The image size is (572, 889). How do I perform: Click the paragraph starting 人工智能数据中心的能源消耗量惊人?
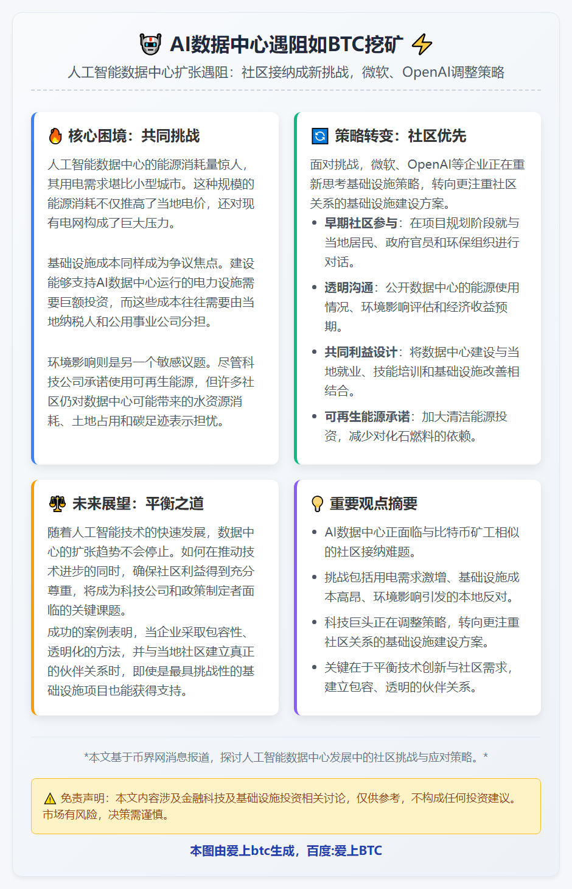pyautogui.click(x=151, y=194)
